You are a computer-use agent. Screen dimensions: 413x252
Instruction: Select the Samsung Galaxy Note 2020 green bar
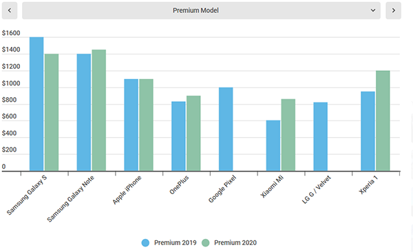[x=99, y=110]
